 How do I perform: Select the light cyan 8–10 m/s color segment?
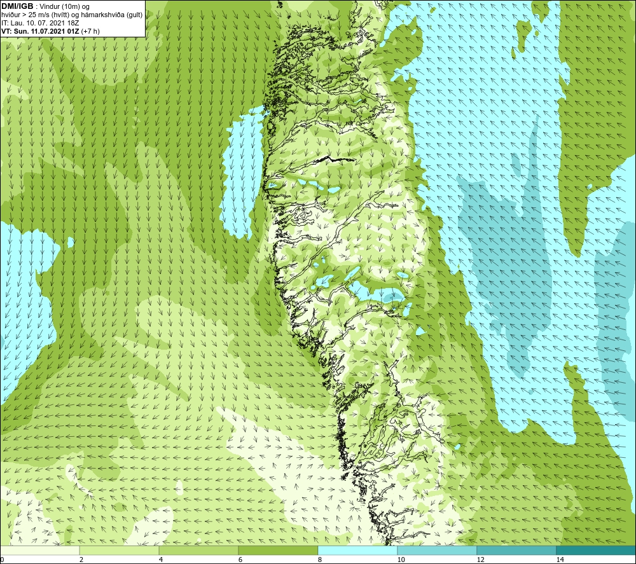point(357,550)
